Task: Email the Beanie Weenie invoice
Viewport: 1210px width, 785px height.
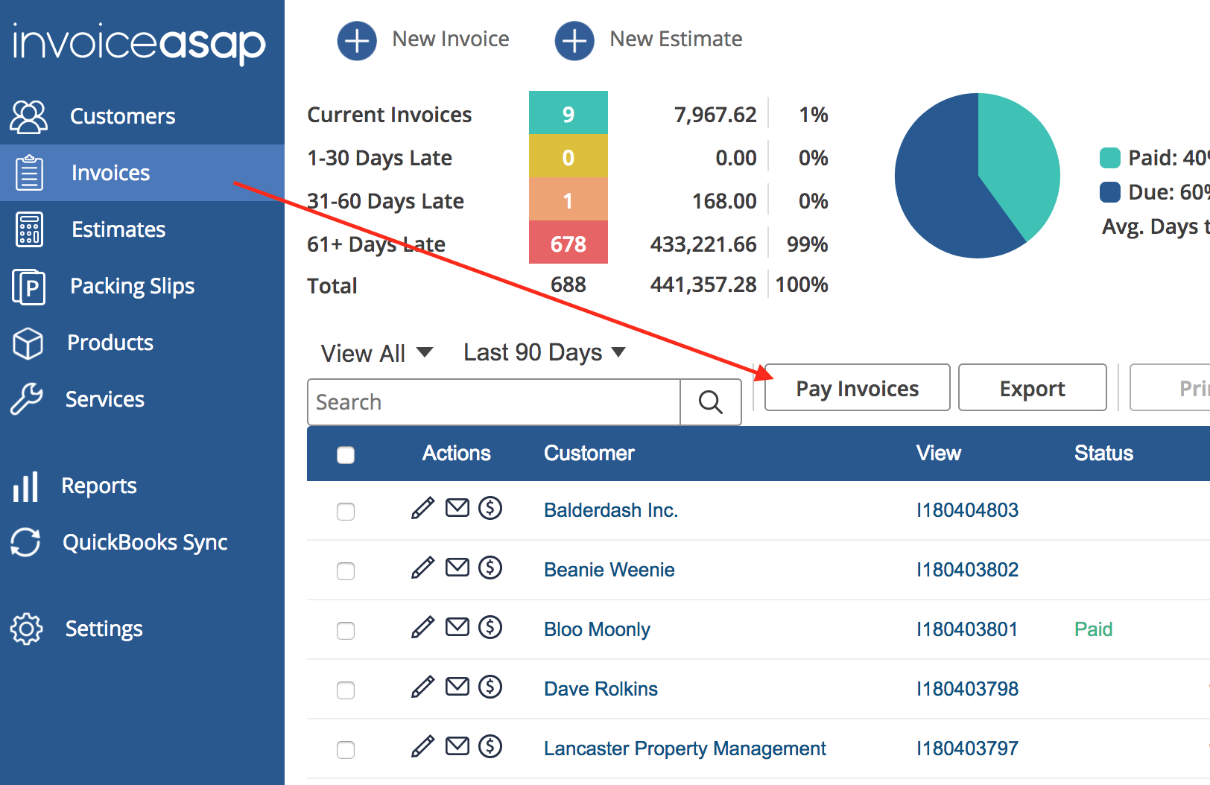Action: [457, 568]
